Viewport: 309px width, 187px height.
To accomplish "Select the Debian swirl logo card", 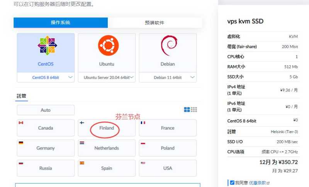I will tap(168, 53).
